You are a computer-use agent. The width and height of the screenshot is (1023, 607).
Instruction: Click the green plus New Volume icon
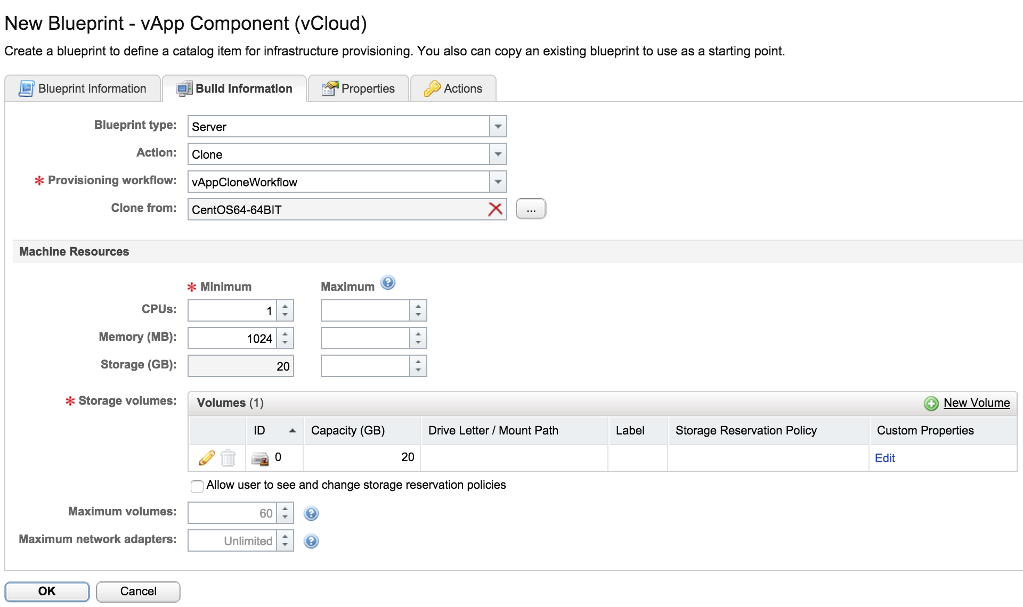[x=931, y=404]
